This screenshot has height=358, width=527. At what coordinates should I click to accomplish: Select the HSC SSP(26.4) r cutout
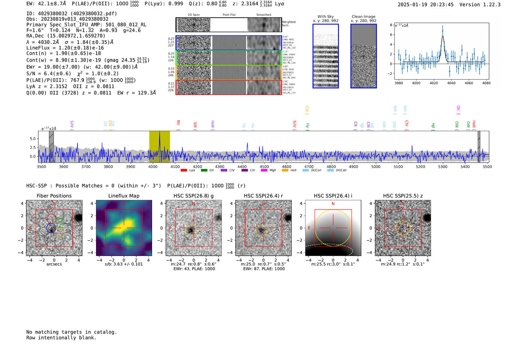point(263,228)
